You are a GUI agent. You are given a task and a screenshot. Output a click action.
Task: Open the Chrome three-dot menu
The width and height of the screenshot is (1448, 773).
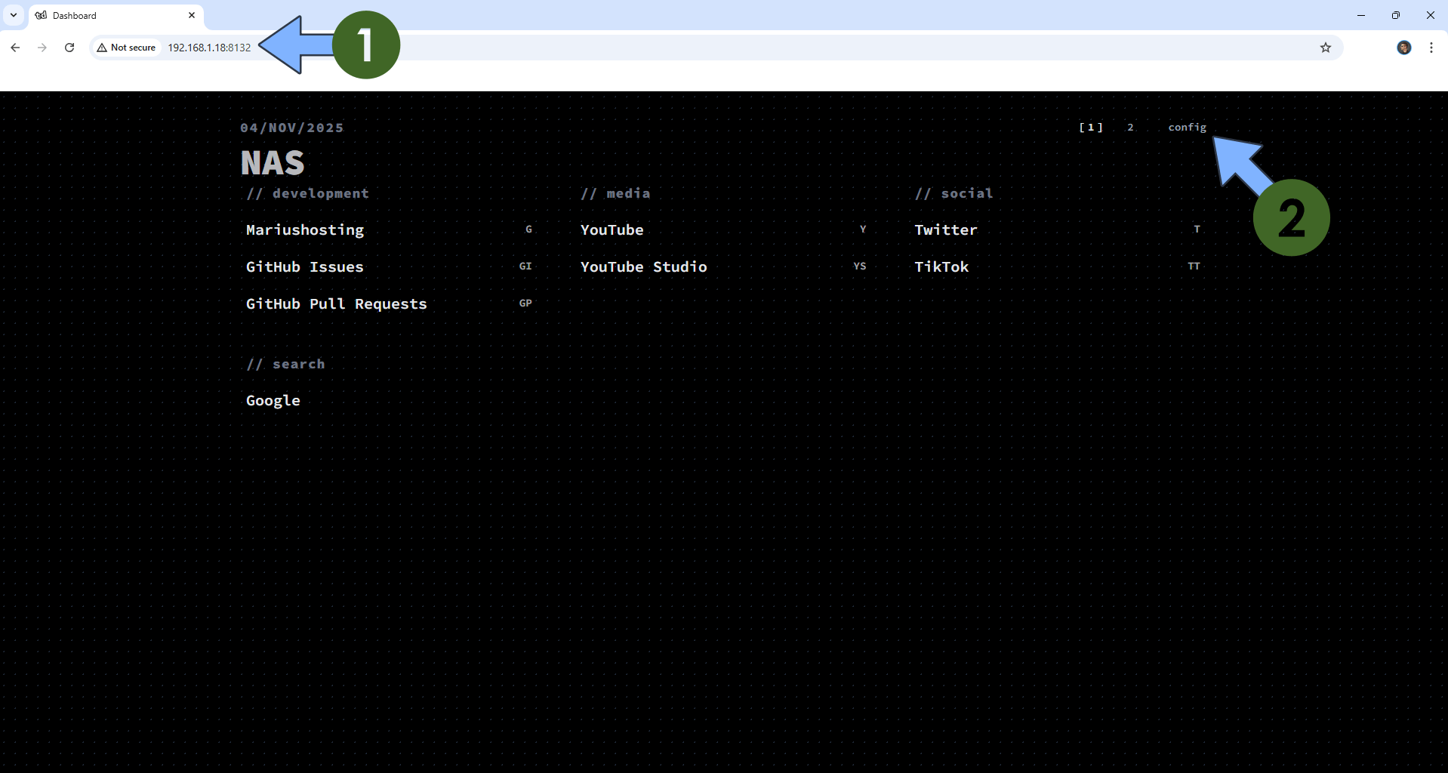pos(1431,47)
